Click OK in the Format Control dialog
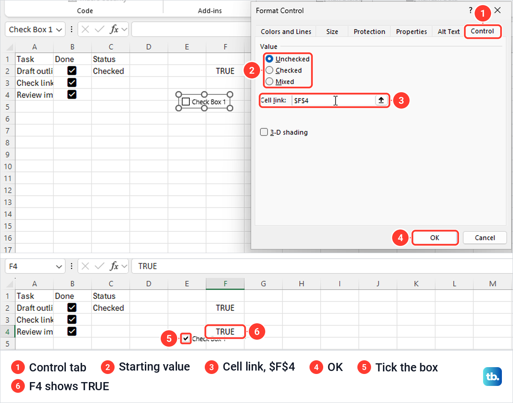 tap(435, 238)
